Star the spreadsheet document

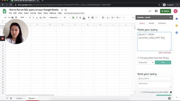coord(62,10)
